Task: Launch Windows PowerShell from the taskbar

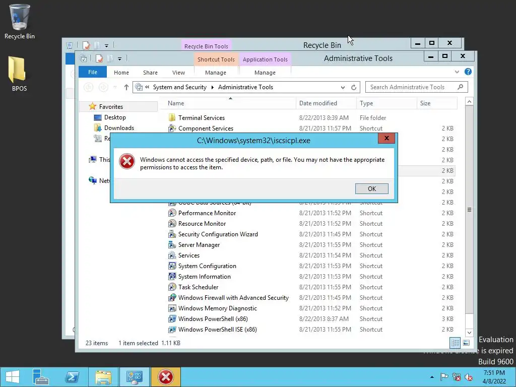Action: [72, 377]
